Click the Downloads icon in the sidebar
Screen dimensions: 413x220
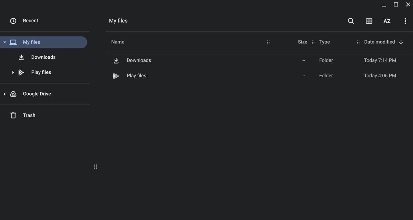21,57
